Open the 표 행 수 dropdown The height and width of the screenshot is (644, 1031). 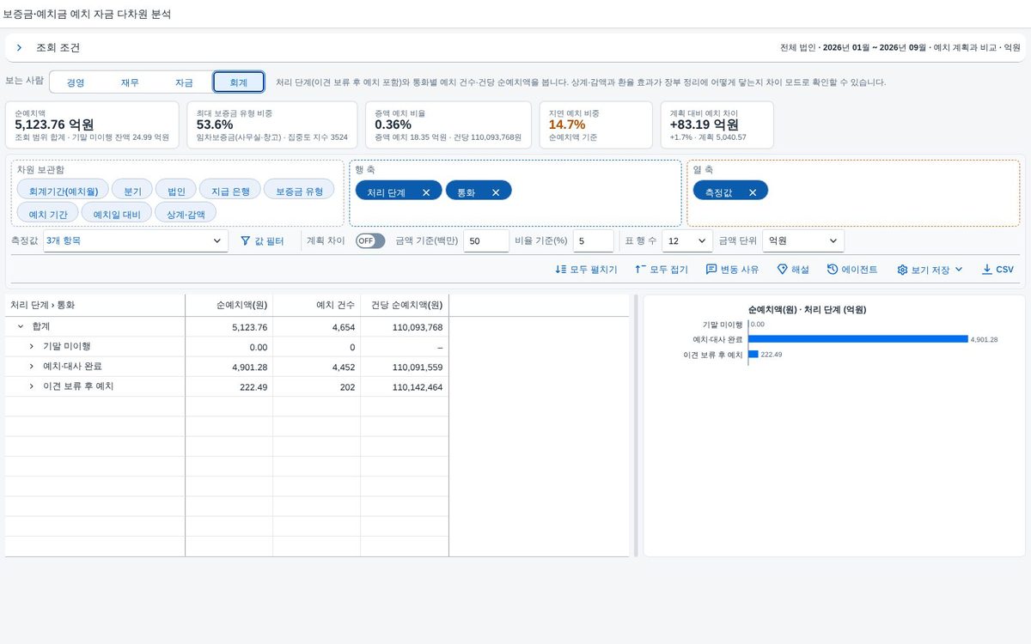[686, 241]
